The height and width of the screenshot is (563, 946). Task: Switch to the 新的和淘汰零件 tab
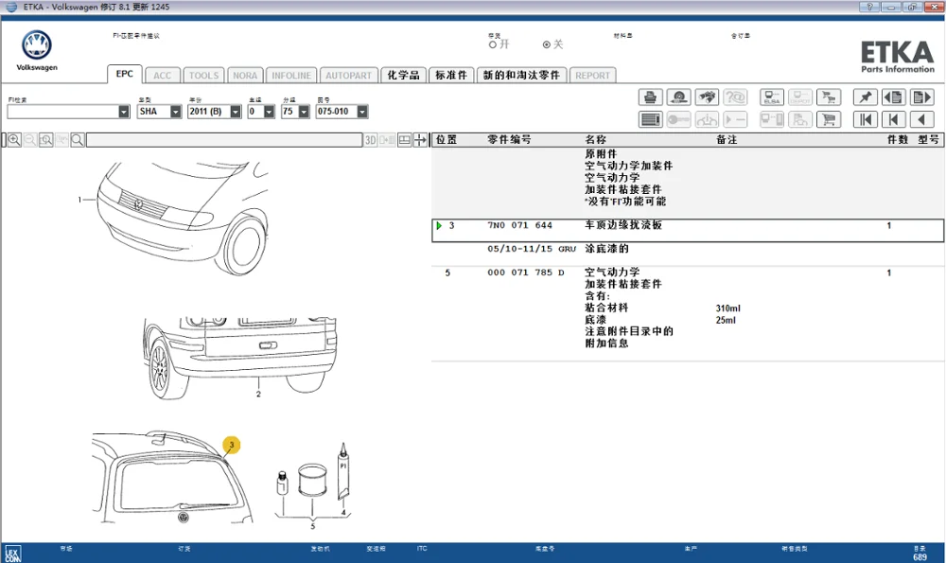[x=522, y=75]
